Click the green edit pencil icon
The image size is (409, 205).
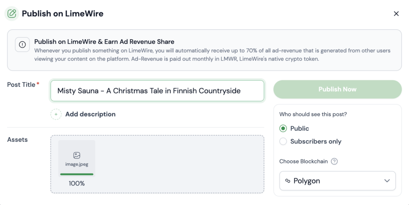[x=12, y=14]
